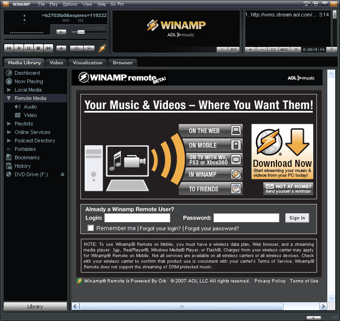Click the Library button at the bottom
This screenshot has height=321, width=340.
point(35,306)
